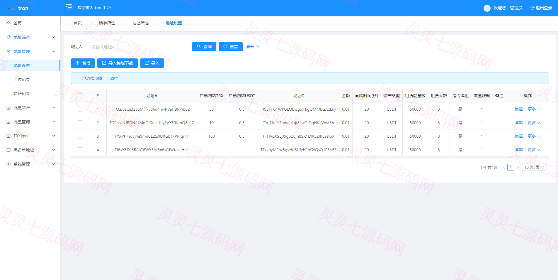Switch to the 精准筛选 tab
Image resolution: width=558 pixels, height=280 pixels.
click(x=107, y=23)
